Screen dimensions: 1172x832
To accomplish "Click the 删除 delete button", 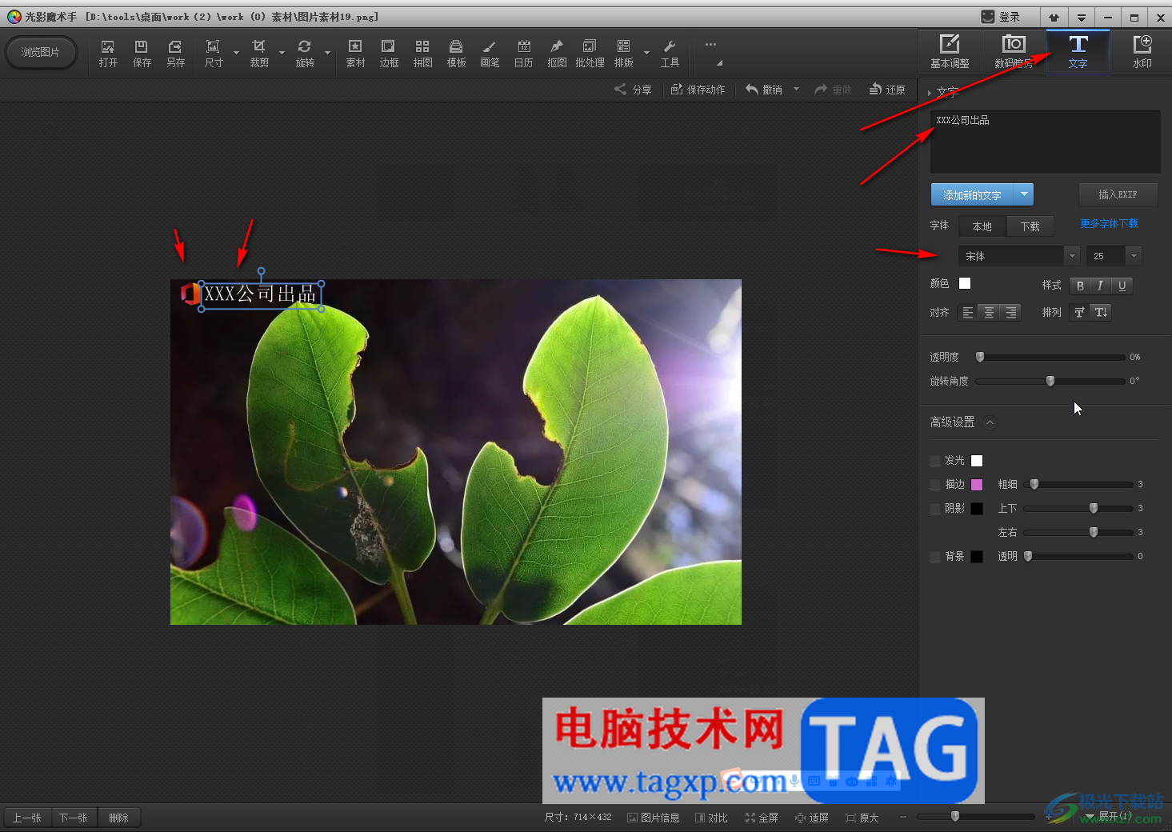I will (x=118, y=818).
